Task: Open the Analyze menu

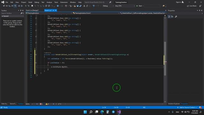Action: tap(49, 2)
